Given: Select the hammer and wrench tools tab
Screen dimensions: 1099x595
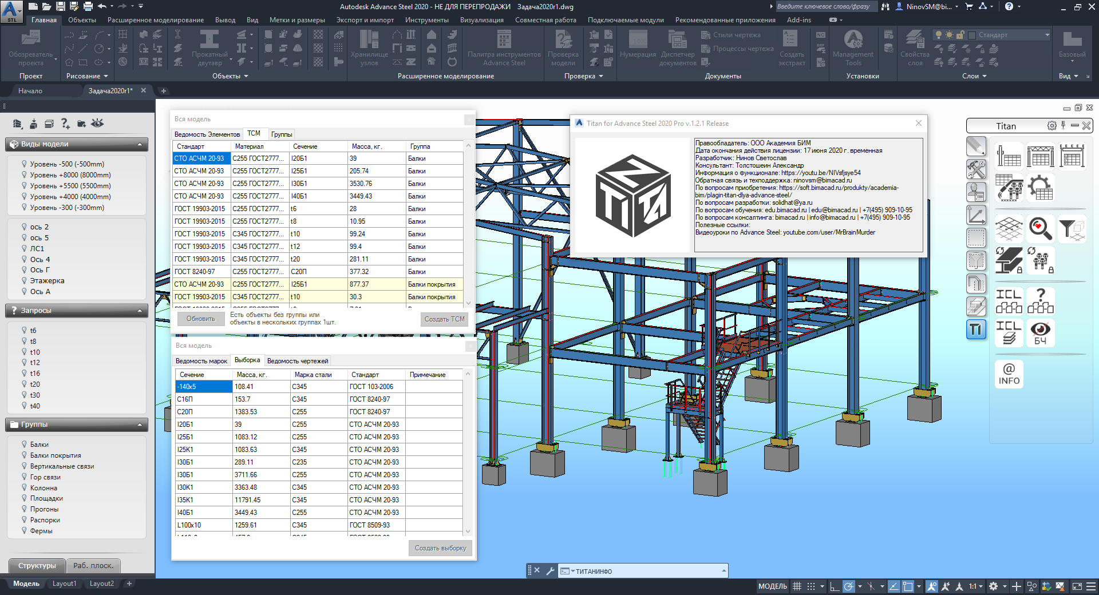Looking at the screenshot, I should point(976,169).
